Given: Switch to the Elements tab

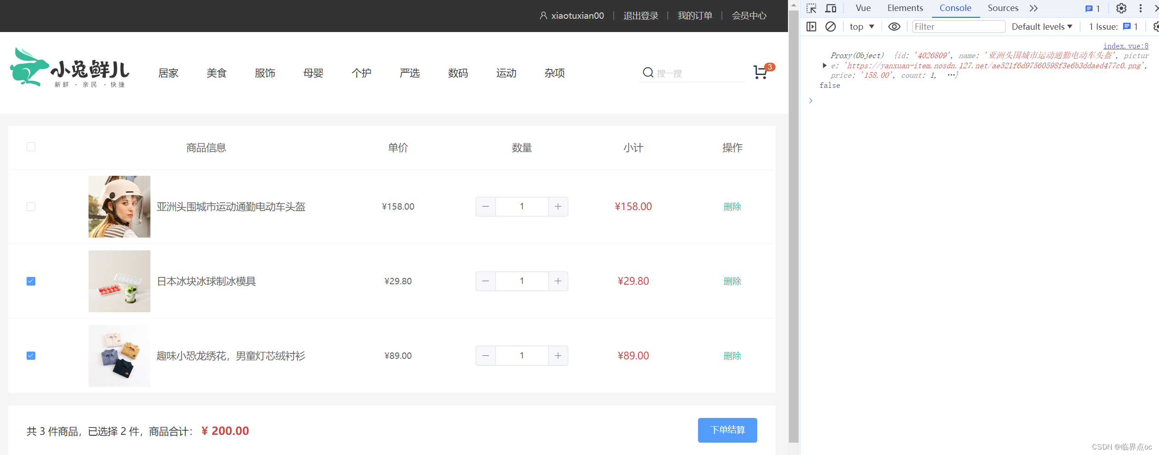Looking at the screenshot, I should point(904,8).
